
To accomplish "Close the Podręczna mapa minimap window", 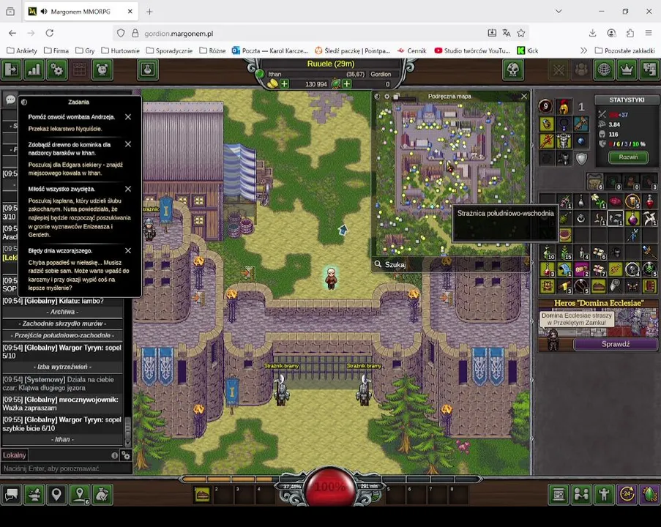I will pyautogui.click(x=524, y=97).
